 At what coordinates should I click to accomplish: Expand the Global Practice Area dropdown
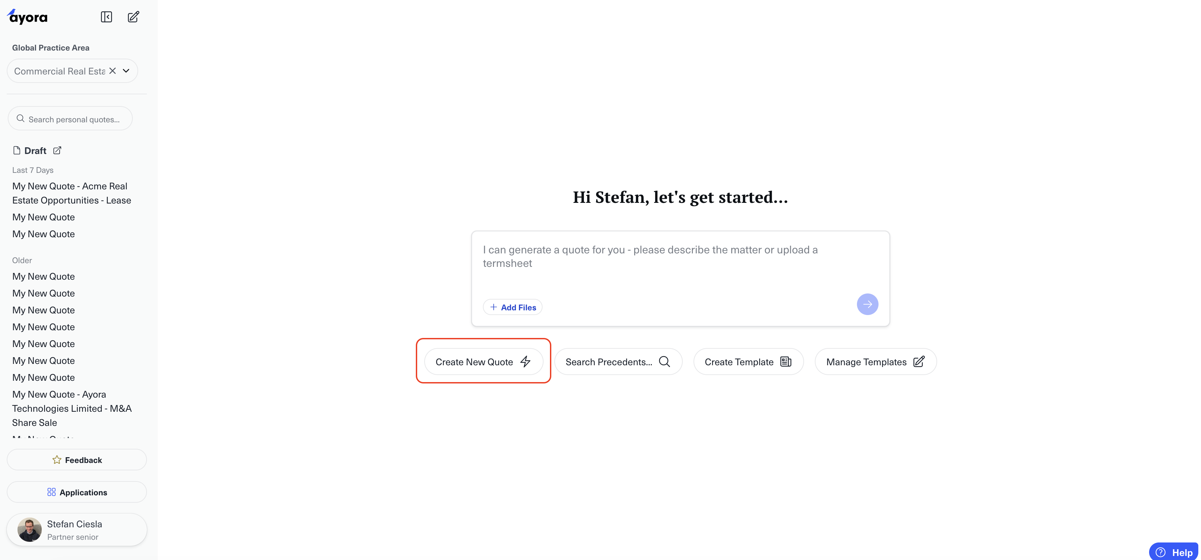coord(126,71)
